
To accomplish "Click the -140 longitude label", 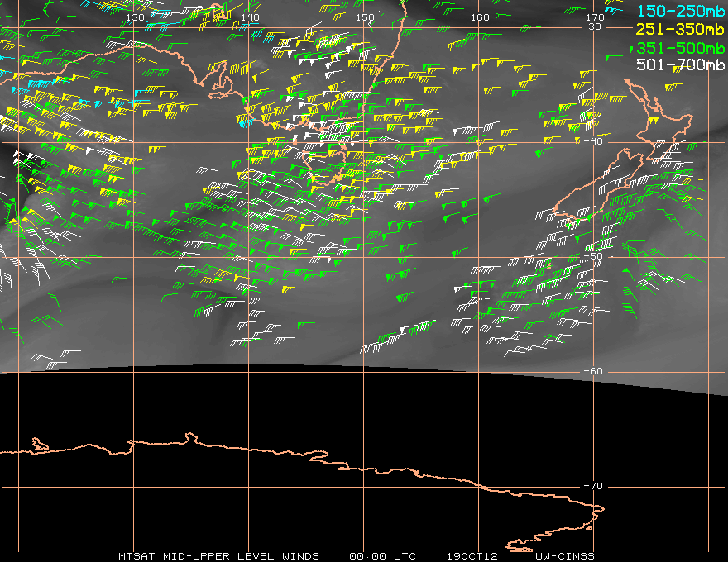I will click(x=247, y=17).
